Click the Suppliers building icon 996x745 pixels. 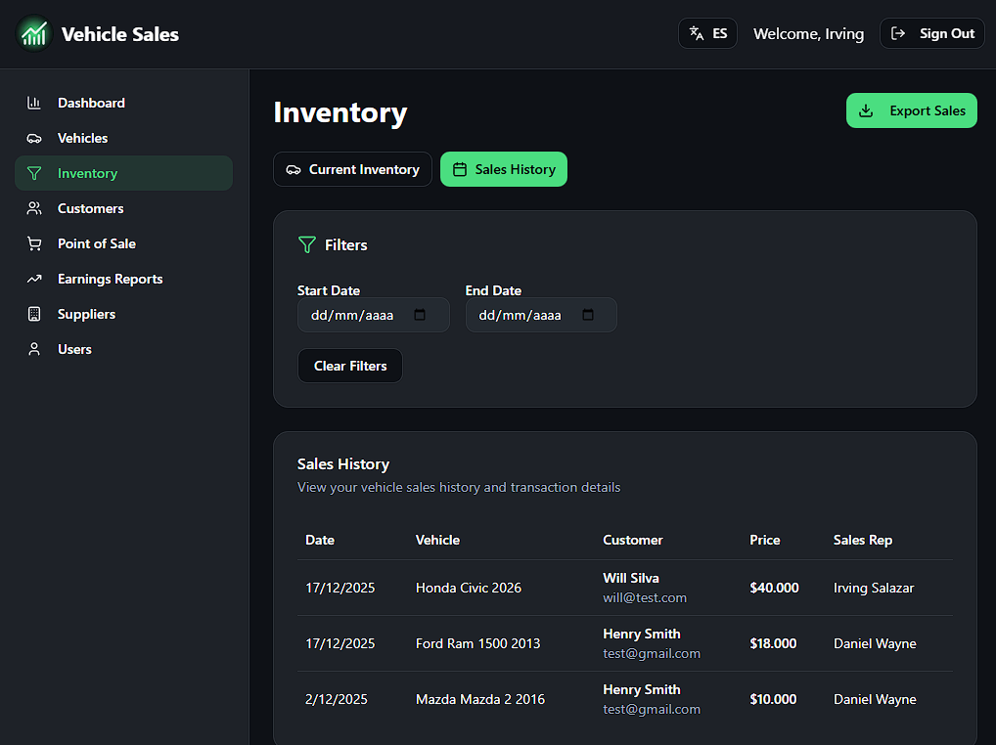pos(34,314)
